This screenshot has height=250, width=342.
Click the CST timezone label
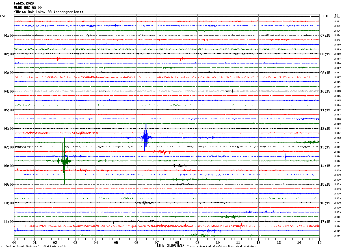(x=3, y=16)
